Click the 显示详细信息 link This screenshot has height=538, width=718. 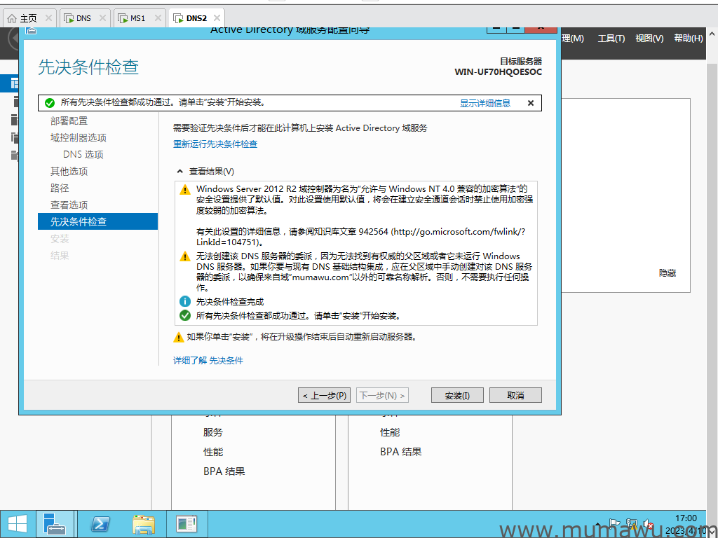(x=485, y=103)
